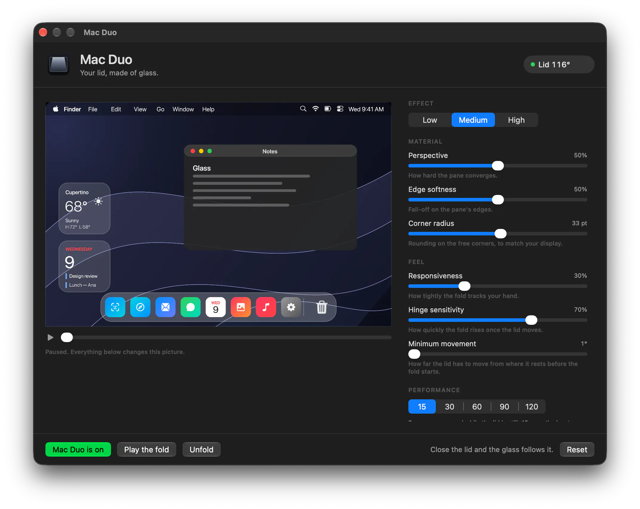
Task: Click the Settings gear icon in the dock
Action: (291, 307)
